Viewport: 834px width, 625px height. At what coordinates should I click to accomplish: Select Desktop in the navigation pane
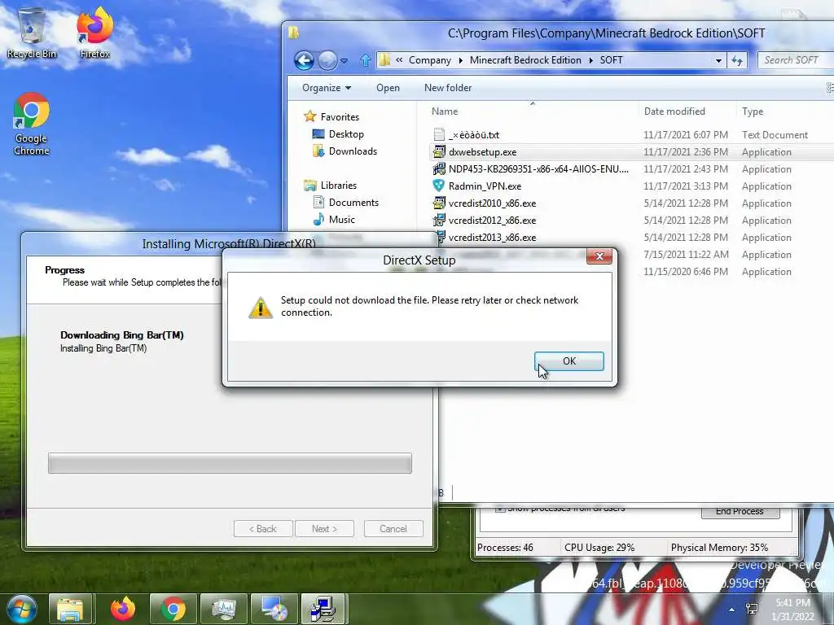point(346,134)
